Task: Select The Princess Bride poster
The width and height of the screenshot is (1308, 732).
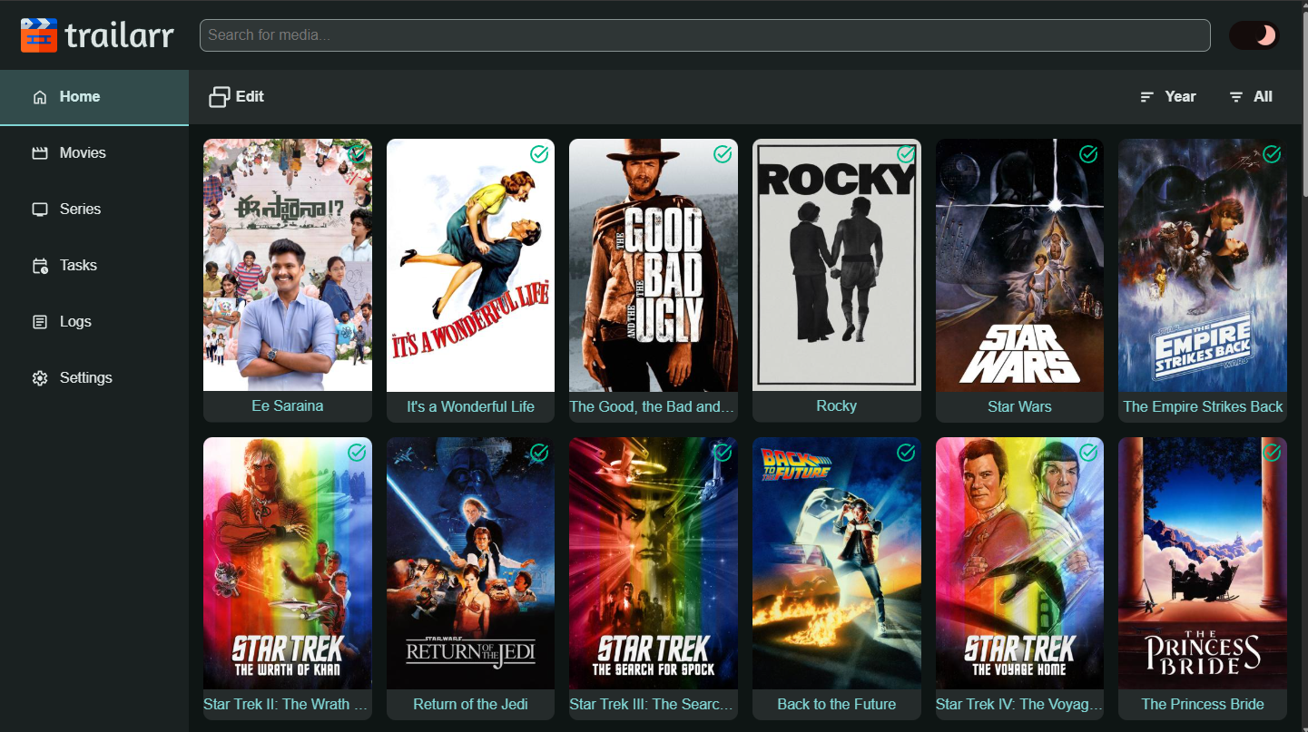Action: [1203, 563]
